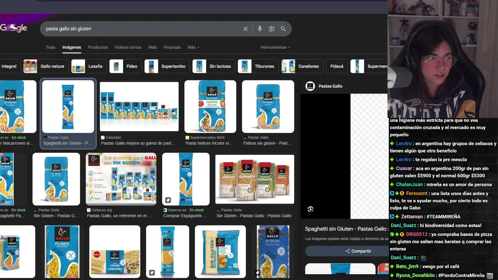Image resolution: width=498 pixels, height=280 pixels.
Task: Open the Hipercor espaguetis image
Action: 186,179
